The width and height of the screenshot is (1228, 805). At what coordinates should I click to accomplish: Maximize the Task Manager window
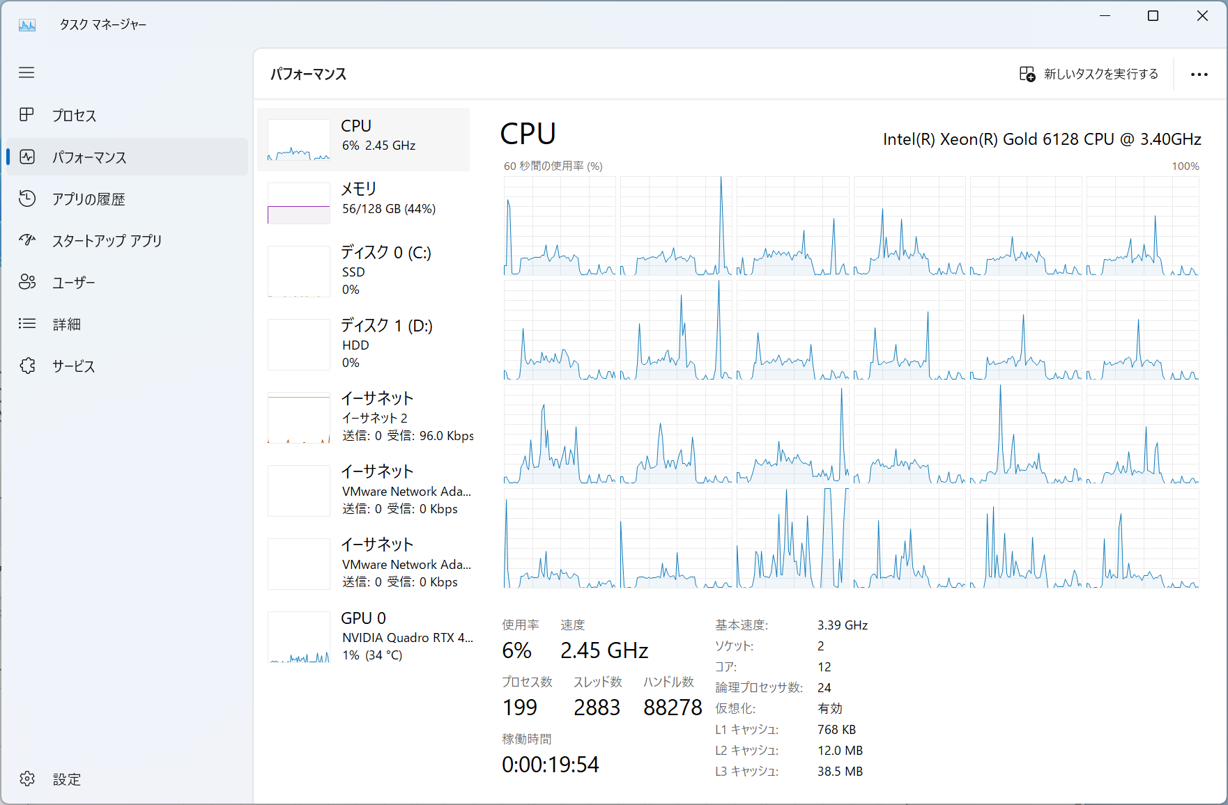tap(1153, 16)
